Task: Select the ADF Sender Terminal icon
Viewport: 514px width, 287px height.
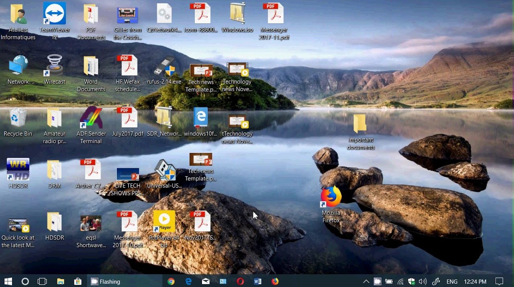Action: coord(91,118)
